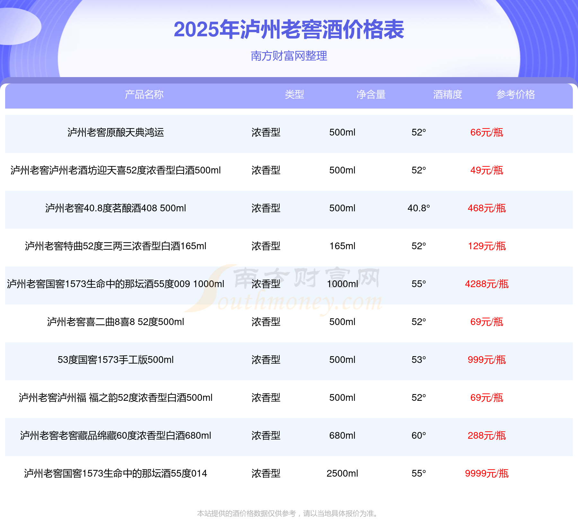Select "浓香型" in the 泸州老酒坊迎天喜 row
Image resolution: width=578 pixels, height=528 pixels.
[x=266, y=170]
